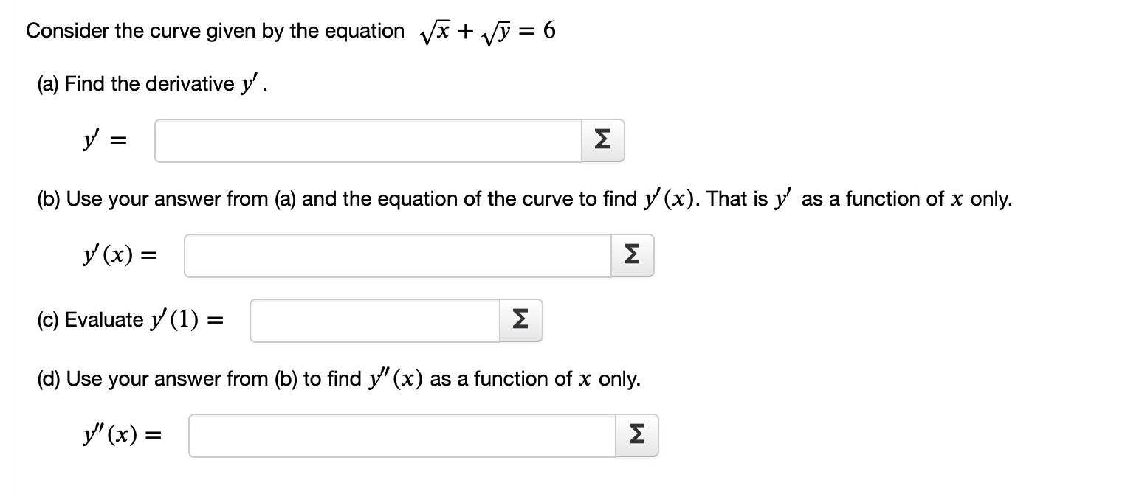The width and height of the screenshot is (1125, 494).
Task: Select the Σ button for the first answer
Action: coord(602,140)
